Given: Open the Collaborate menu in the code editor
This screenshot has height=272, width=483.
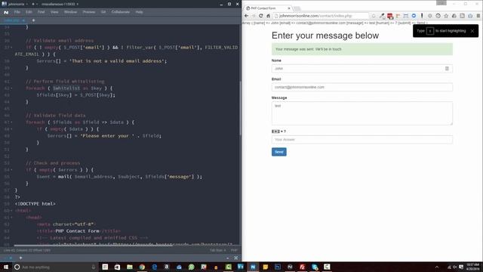Looking at the screenshot, I should tap(121, 12).
